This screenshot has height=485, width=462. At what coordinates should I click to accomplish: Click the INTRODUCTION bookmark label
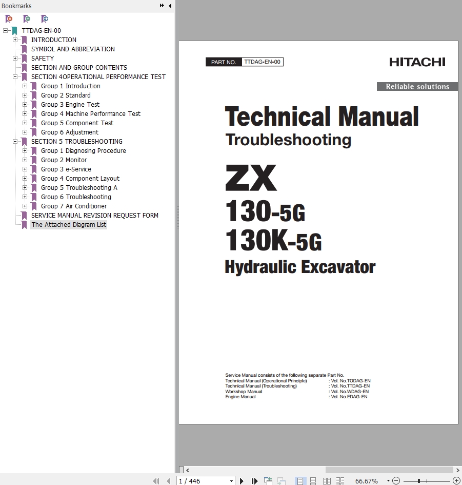pos(54,40)
